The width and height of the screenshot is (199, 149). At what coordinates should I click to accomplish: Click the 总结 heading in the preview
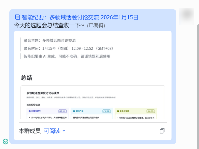(26, 78)
